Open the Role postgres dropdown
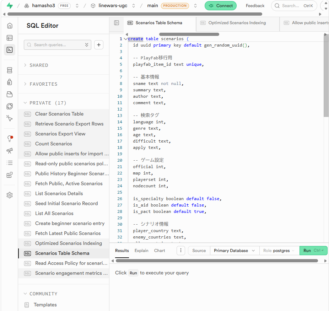The height and width of the screenshot is (311, 329). 279,251
